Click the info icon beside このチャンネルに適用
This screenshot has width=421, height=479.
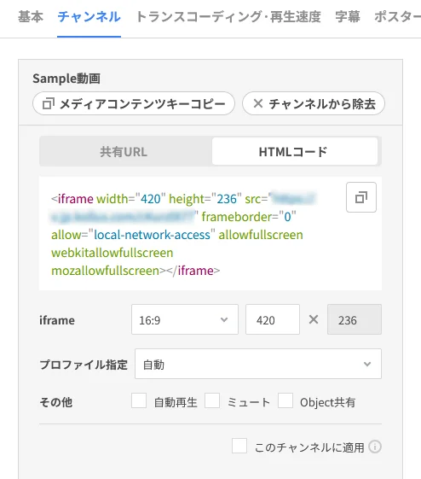click(x=375, y=447)
